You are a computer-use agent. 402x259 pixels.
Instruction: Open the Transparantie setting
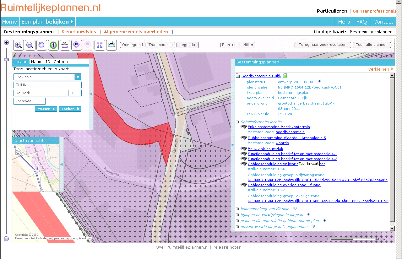pyautogui.click(x=161, y=45)
